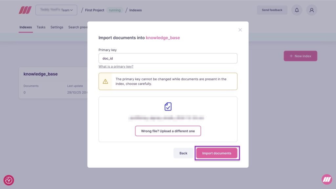
Task: Switch to the Tasks tab
Action: click(x=41, y=27)
